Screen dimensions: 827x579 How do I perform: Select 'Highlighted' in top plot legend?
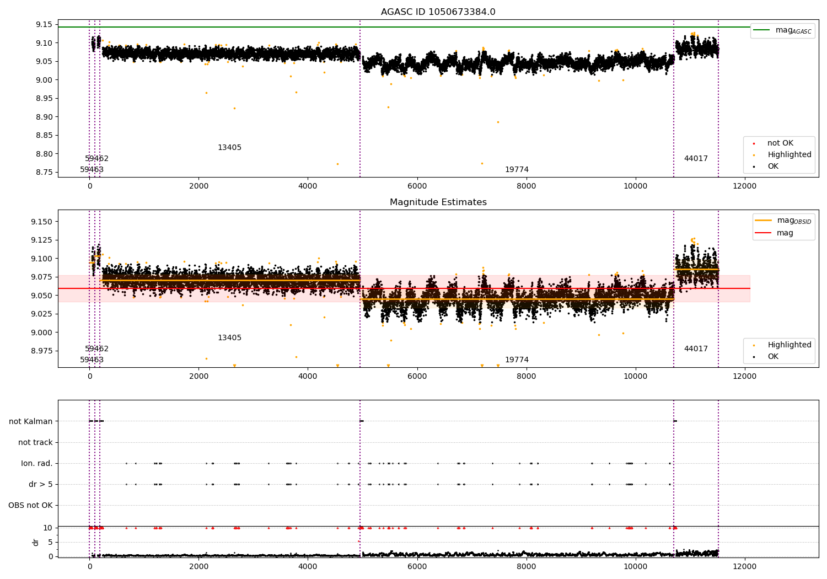pos(789,155)
